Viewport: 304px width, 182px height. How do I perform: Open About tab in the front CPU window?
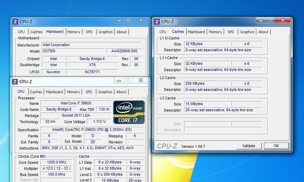coord(121,92)
